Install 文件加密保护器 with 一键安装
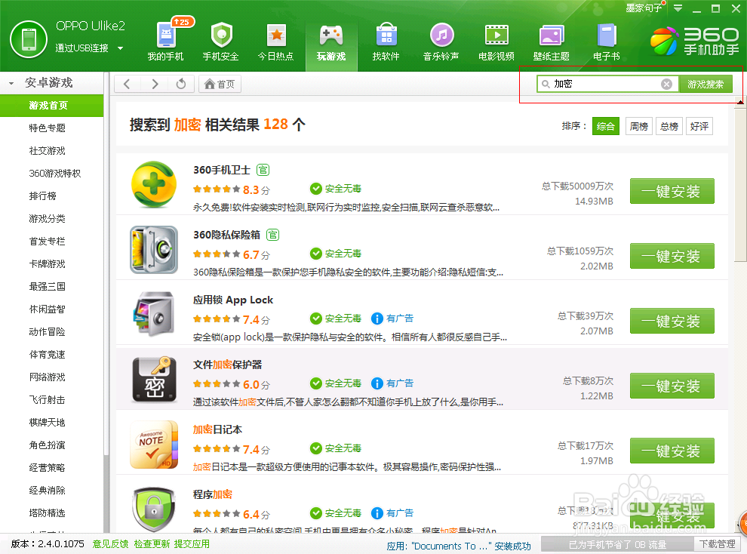 pos(672,386)
